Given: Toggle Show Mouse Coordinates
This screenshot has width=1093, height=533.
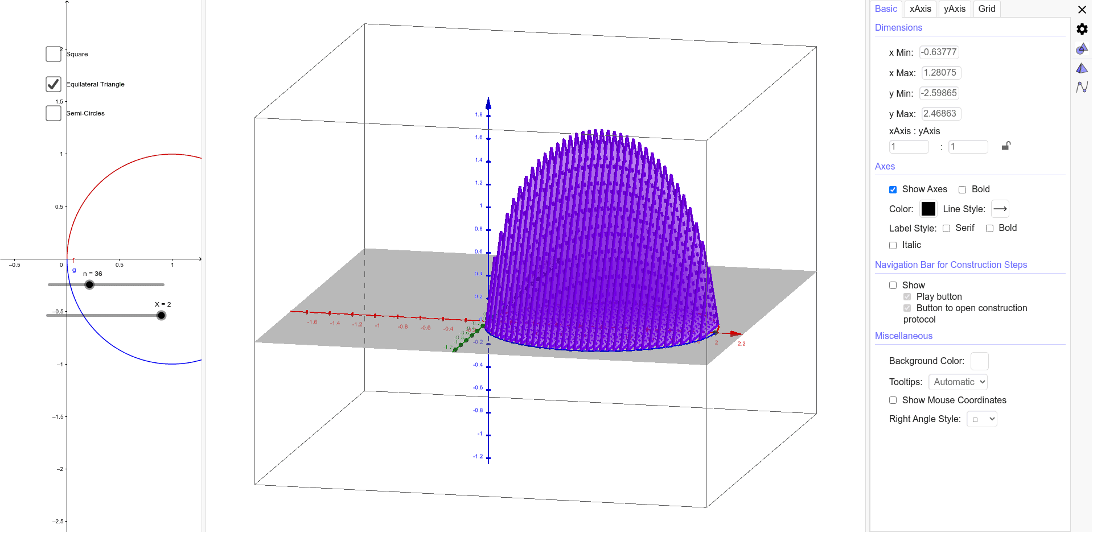Looking at the screenshot, I should click(x=893, y=400).
